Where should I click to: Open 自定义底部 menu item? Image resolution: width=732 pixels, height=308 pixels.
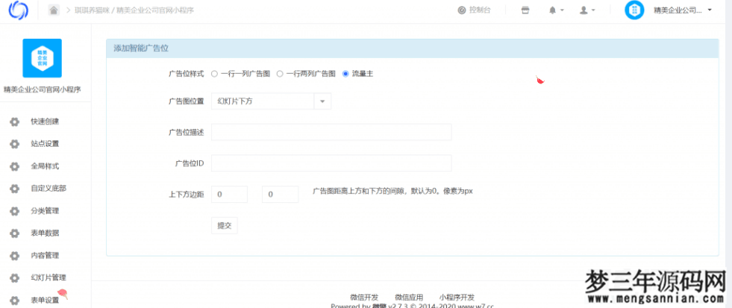coord(49,189)
